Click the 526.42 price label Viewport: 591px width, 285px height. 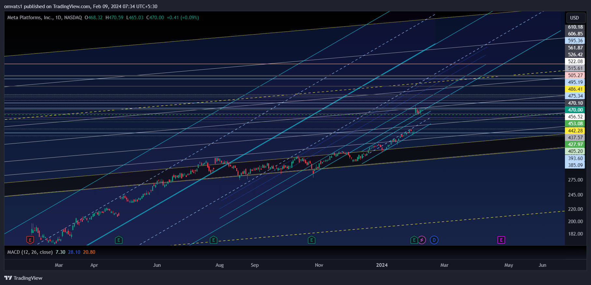pyautogui.click(x=575, y=55)
